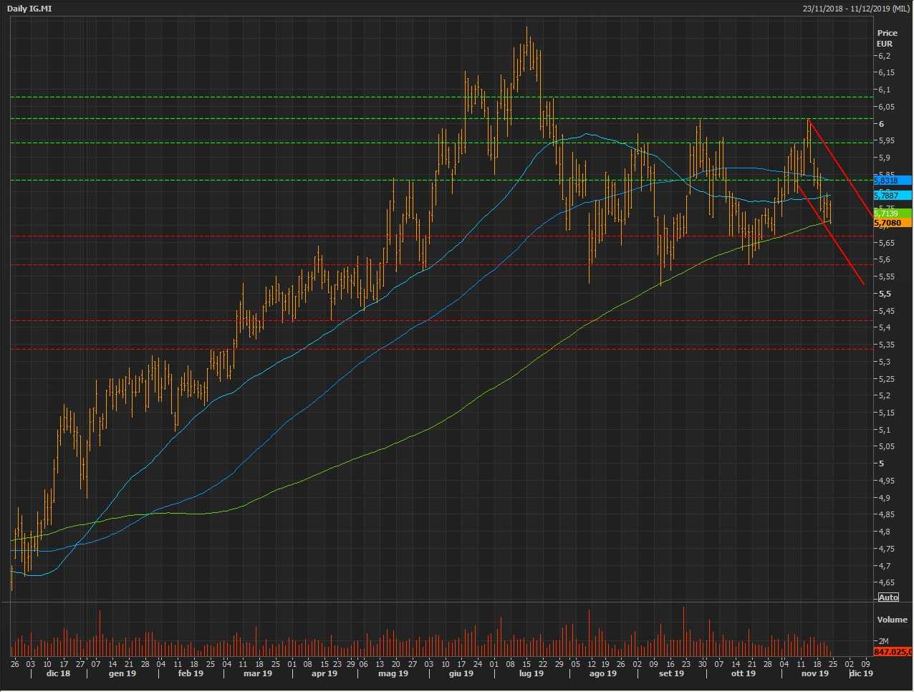Image resolution: width=914 pixels, height=692 pixels.
Task: Click the Volume pane label
Action: pyautogui.click(x=892, y=620)
